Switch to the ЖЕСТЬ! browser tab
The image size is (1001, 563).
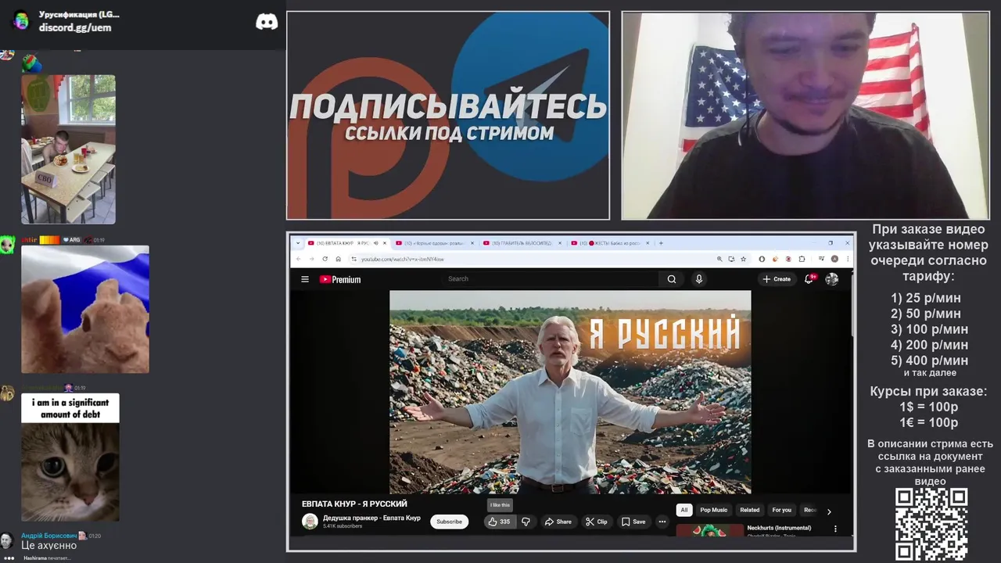tap(610, 243)
